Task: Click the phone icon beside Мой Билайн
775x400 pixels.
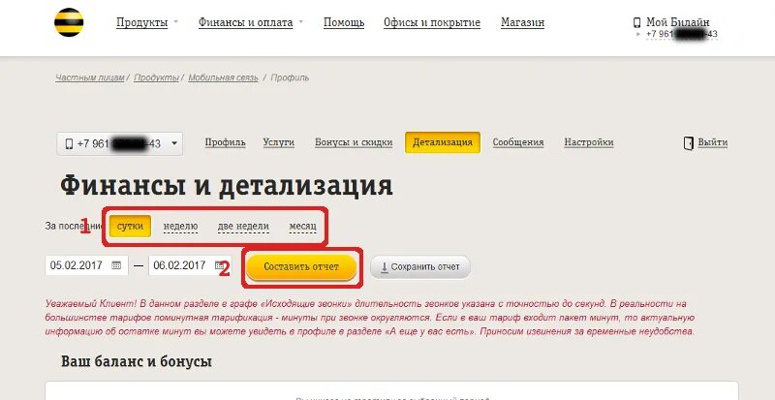Action: point(637,22)
